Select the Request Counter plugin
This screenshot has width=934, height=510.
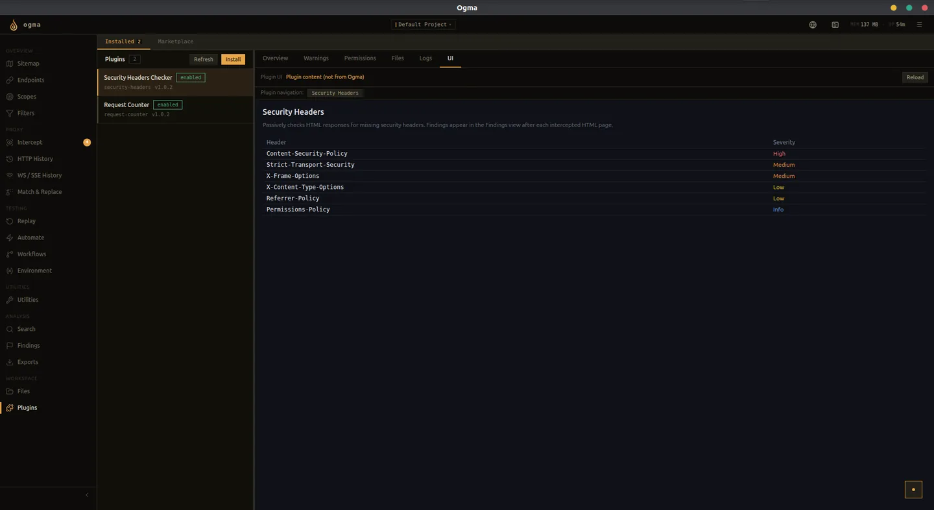coord(175,109)
